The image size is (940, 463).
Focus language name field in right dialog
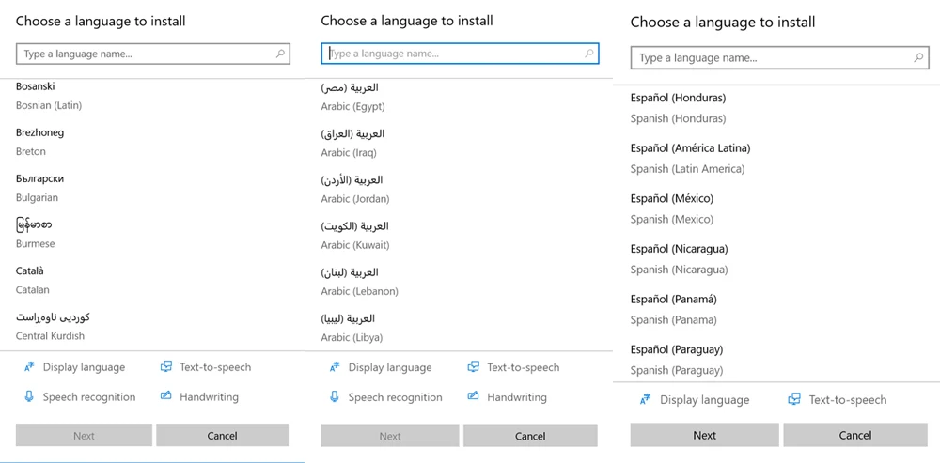[780, 58]
